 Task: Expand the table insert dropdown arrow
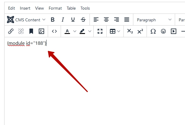[119, 31]
